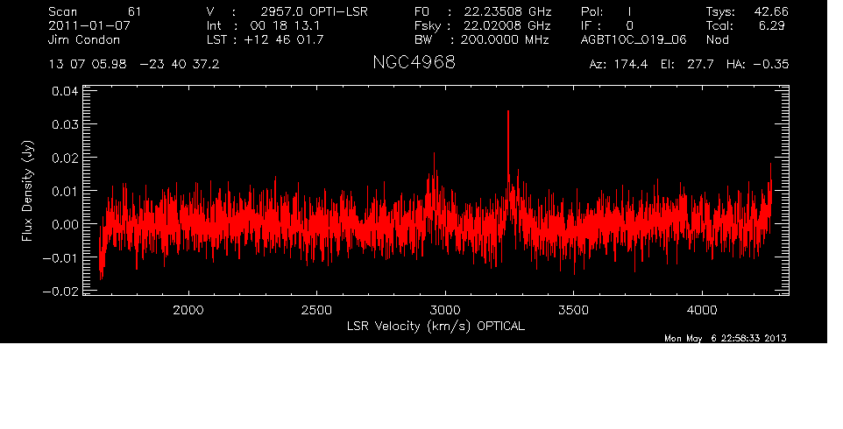
Task: Click the 2500 x-axis tick label
Action: pos(316,310)
